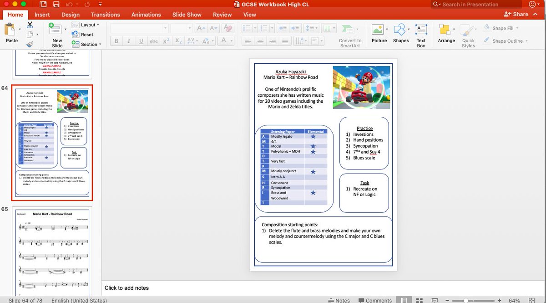Open the Layout dropdown

point(86,25)
